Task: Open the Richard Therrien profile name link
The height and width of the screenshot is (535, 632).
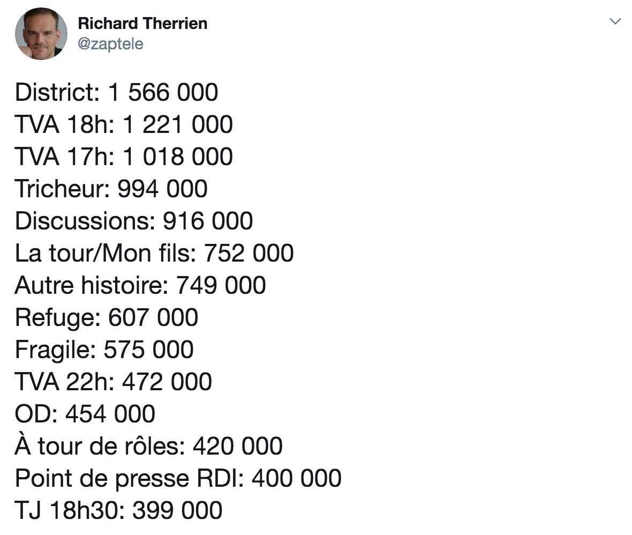Action: click(142, 24)
